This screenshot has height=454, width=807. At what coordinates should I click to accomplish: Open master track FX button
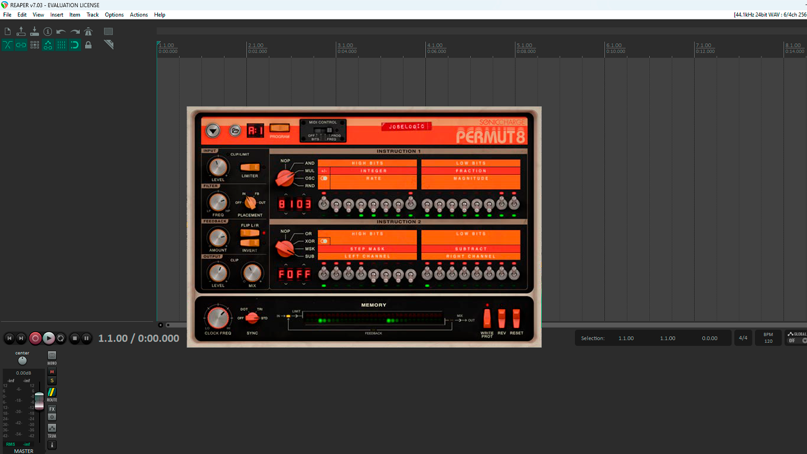coord(52,409)
